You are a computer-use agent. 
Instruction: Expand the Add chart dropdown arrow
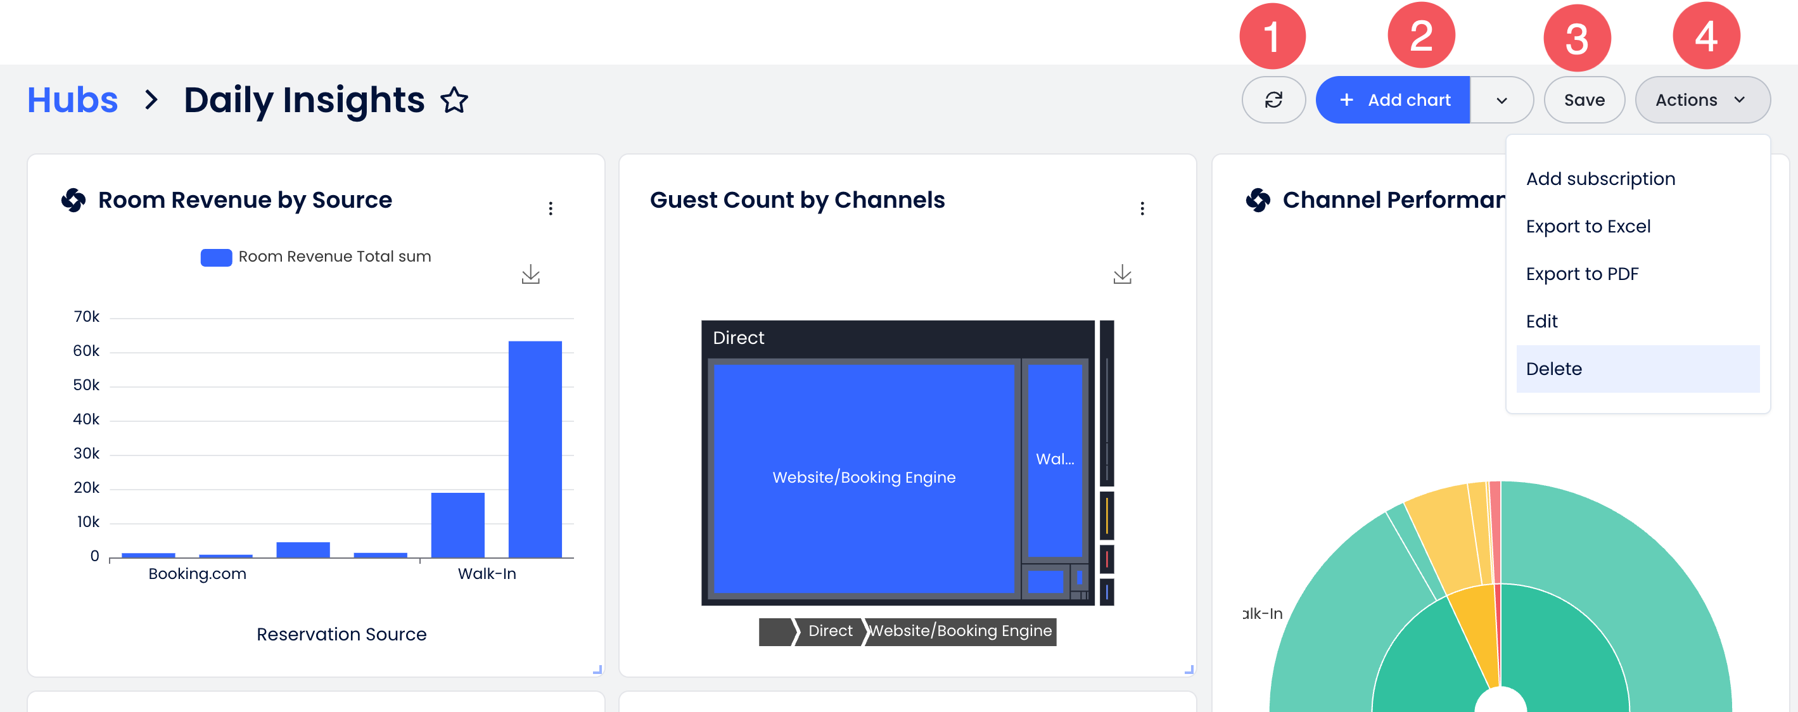[x=1502, y=100]
